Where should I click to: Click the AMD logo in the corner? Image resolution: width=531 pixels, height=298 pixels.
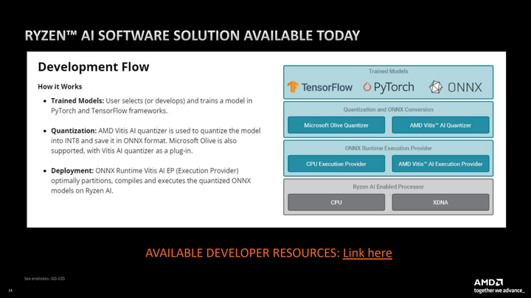point(488,283)
